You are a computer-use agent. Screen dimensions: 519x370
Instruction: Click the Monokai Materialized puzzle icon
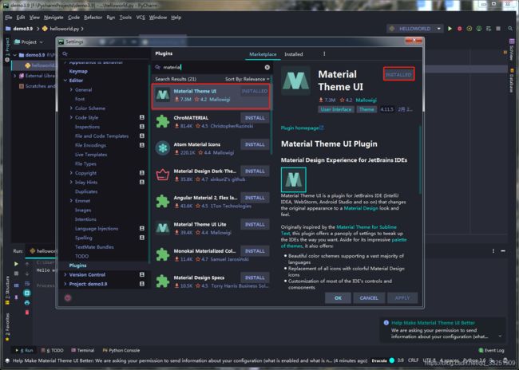[163, 255]
